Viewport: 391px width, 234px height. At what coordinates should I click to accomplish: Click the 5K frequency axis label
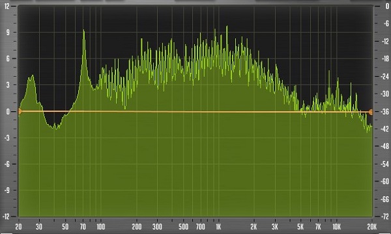(x=300, y=227)
